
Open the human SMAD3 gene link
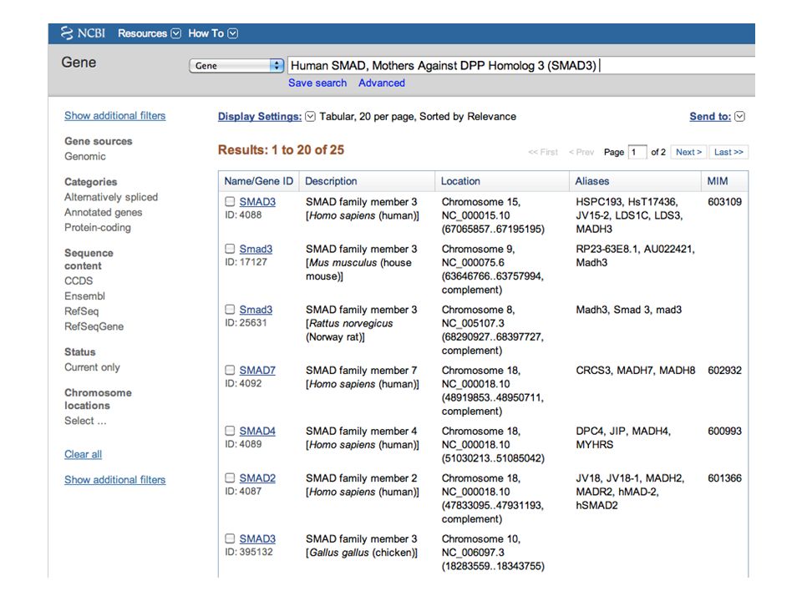[x=257, y=202]
